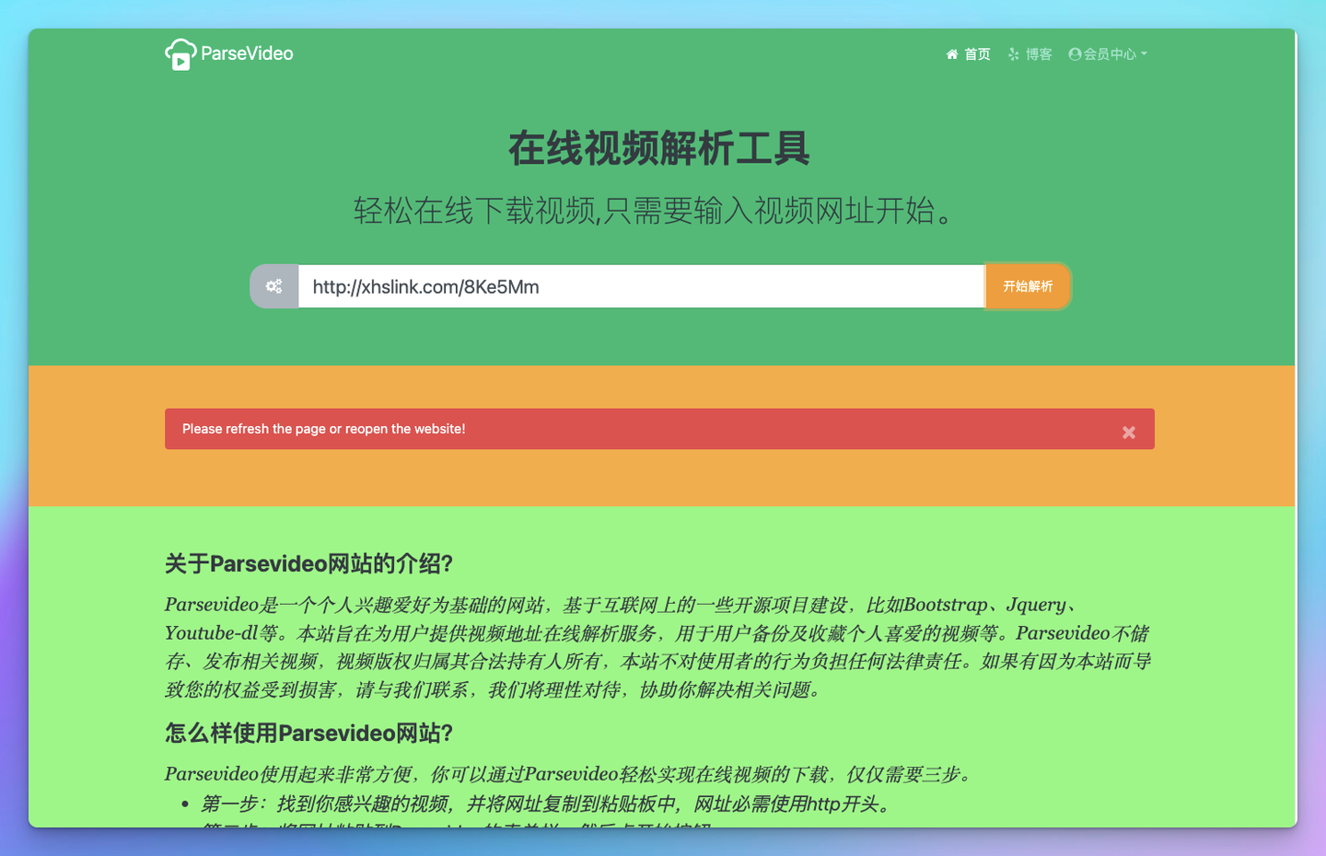Screen dimensions: 1326x856
Task: Click the red alert banner message
Action: coord(324,429)
